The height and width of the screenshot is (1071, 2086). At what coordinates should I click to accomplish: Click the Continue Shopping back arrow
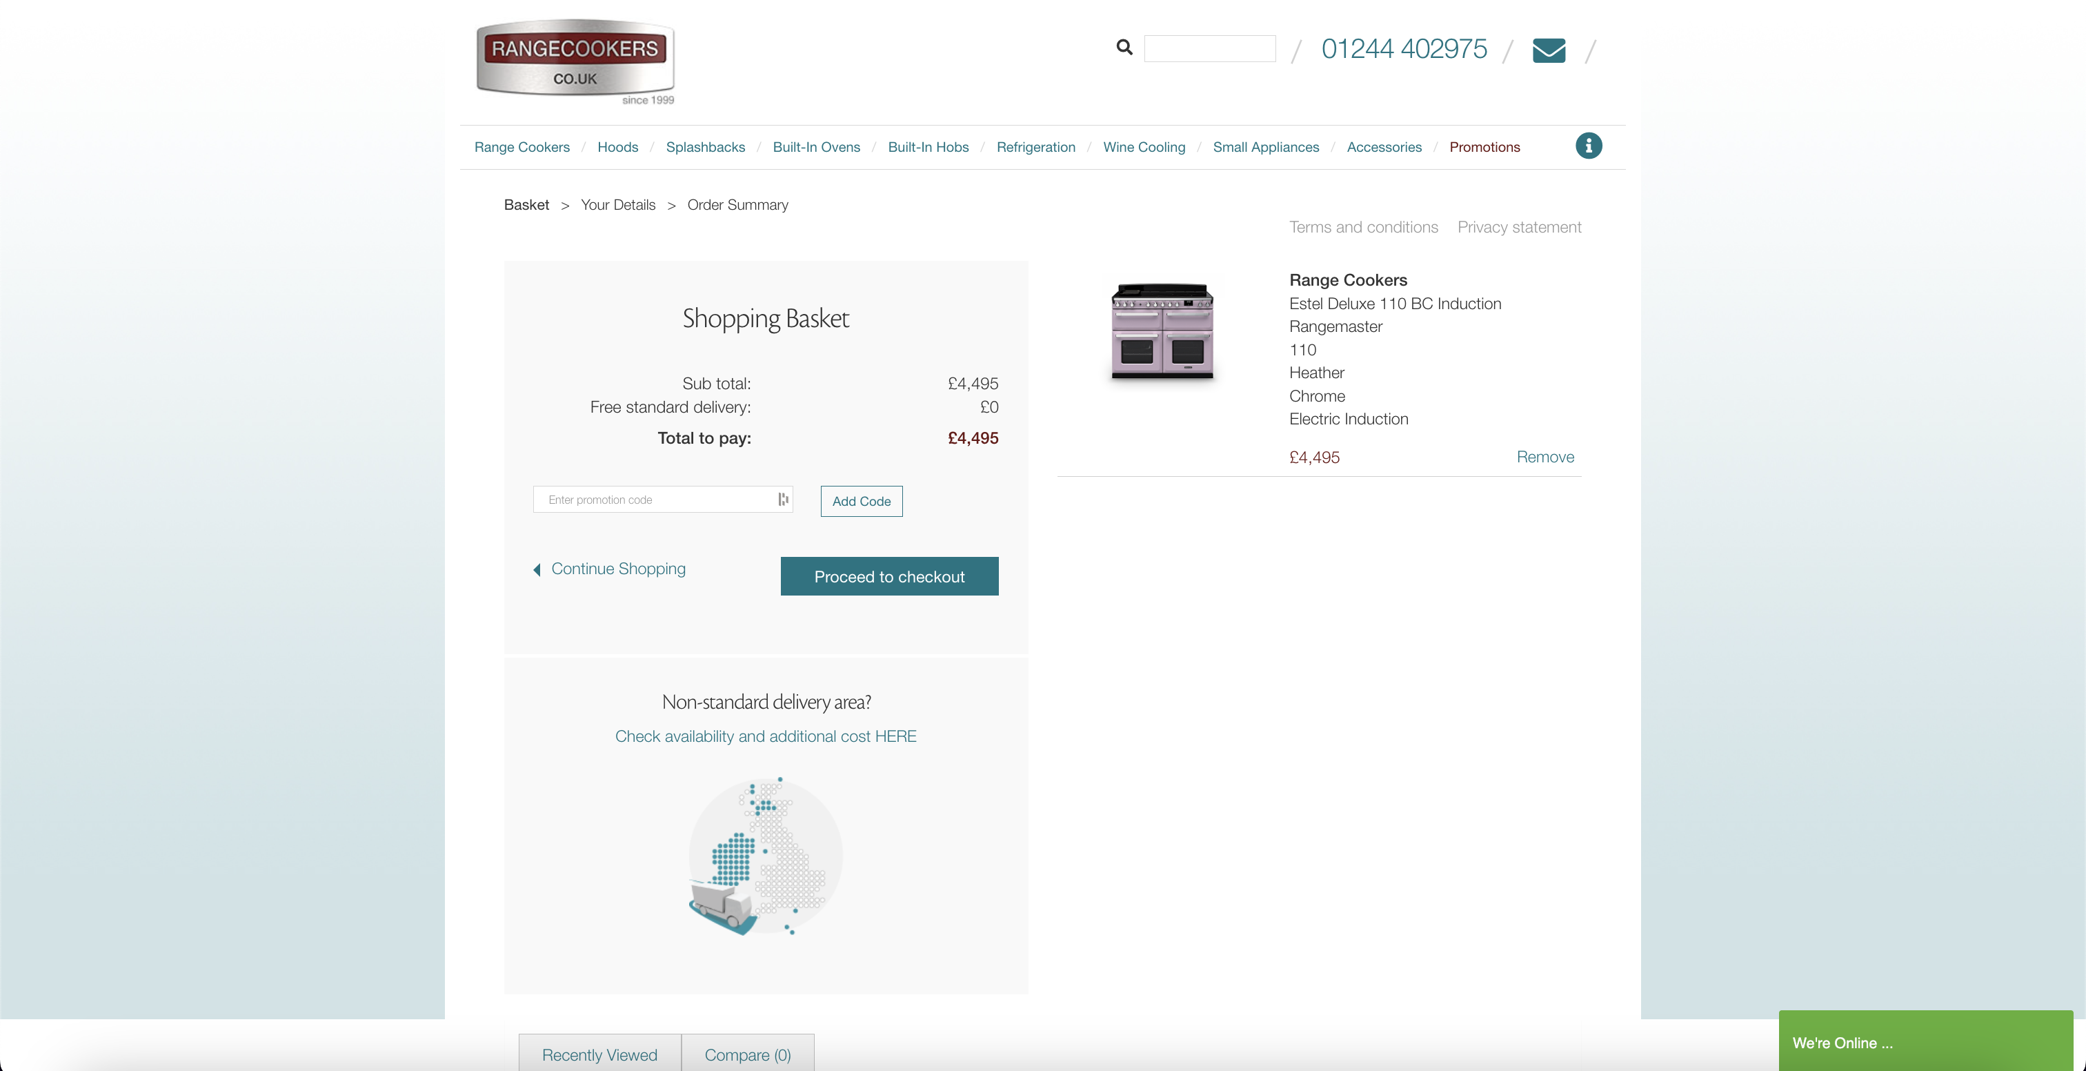coord(536,569)
